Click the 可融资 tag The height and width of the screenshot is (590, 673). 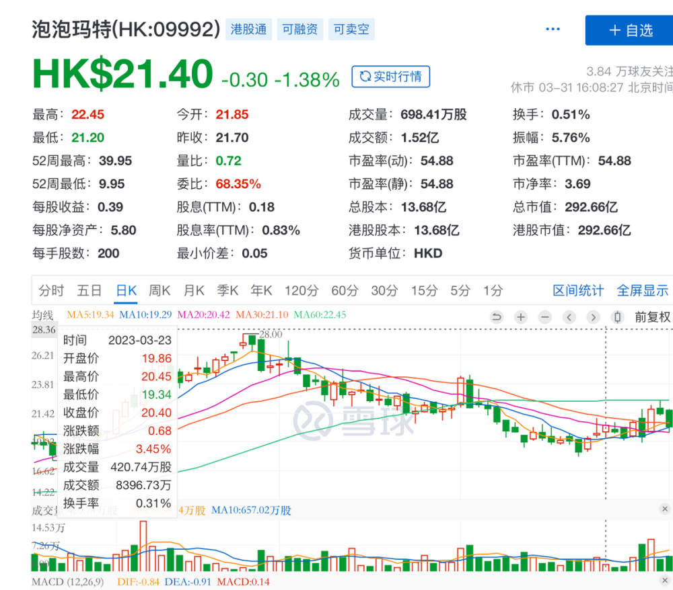coord(300,29)
